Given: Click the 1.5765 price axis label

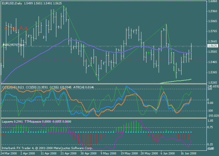Looking at the screenshot, I should (213, 31).
